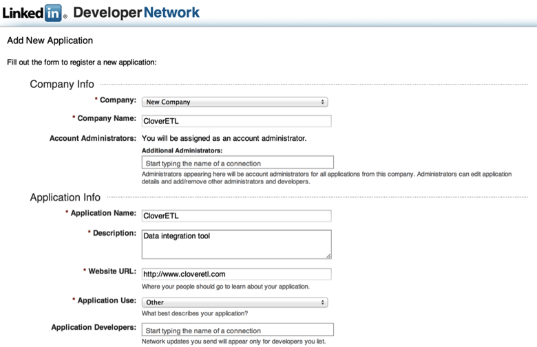The image size is (537, 347).
Task: Click the 'Network updates you send will appear' hint
Action: [233, 342]
